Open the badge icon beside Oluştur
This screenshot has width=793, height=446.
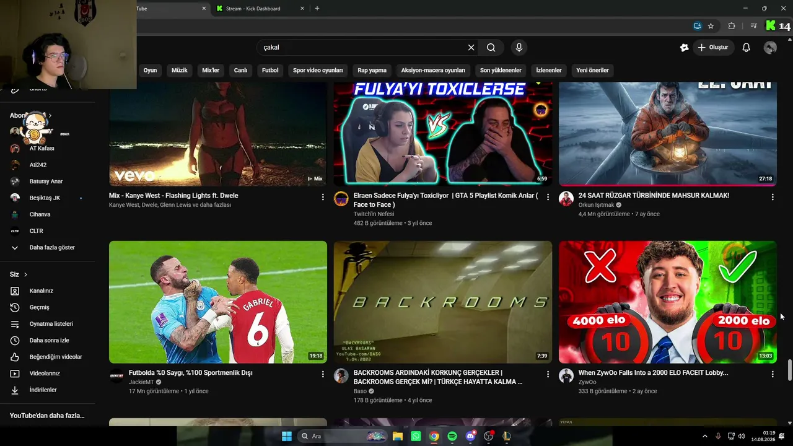point(684,48)
